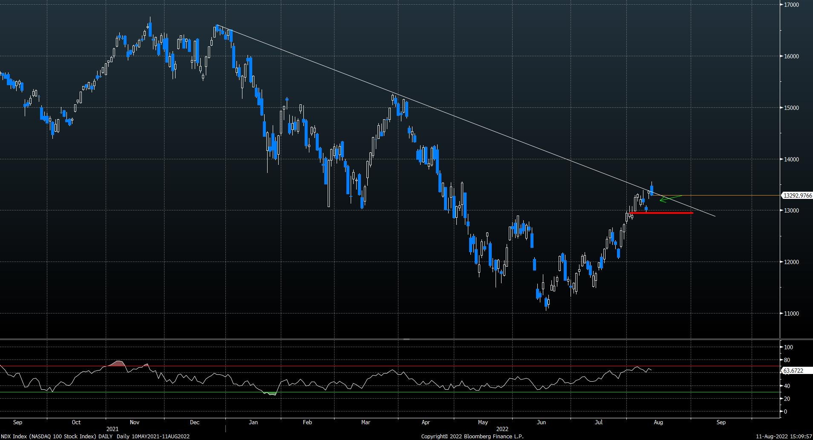Image resolution: width=813 pixels, height=440 pixels.
Task: Click the red RSI overbought line at 70
Action: (x=390, y=366)
